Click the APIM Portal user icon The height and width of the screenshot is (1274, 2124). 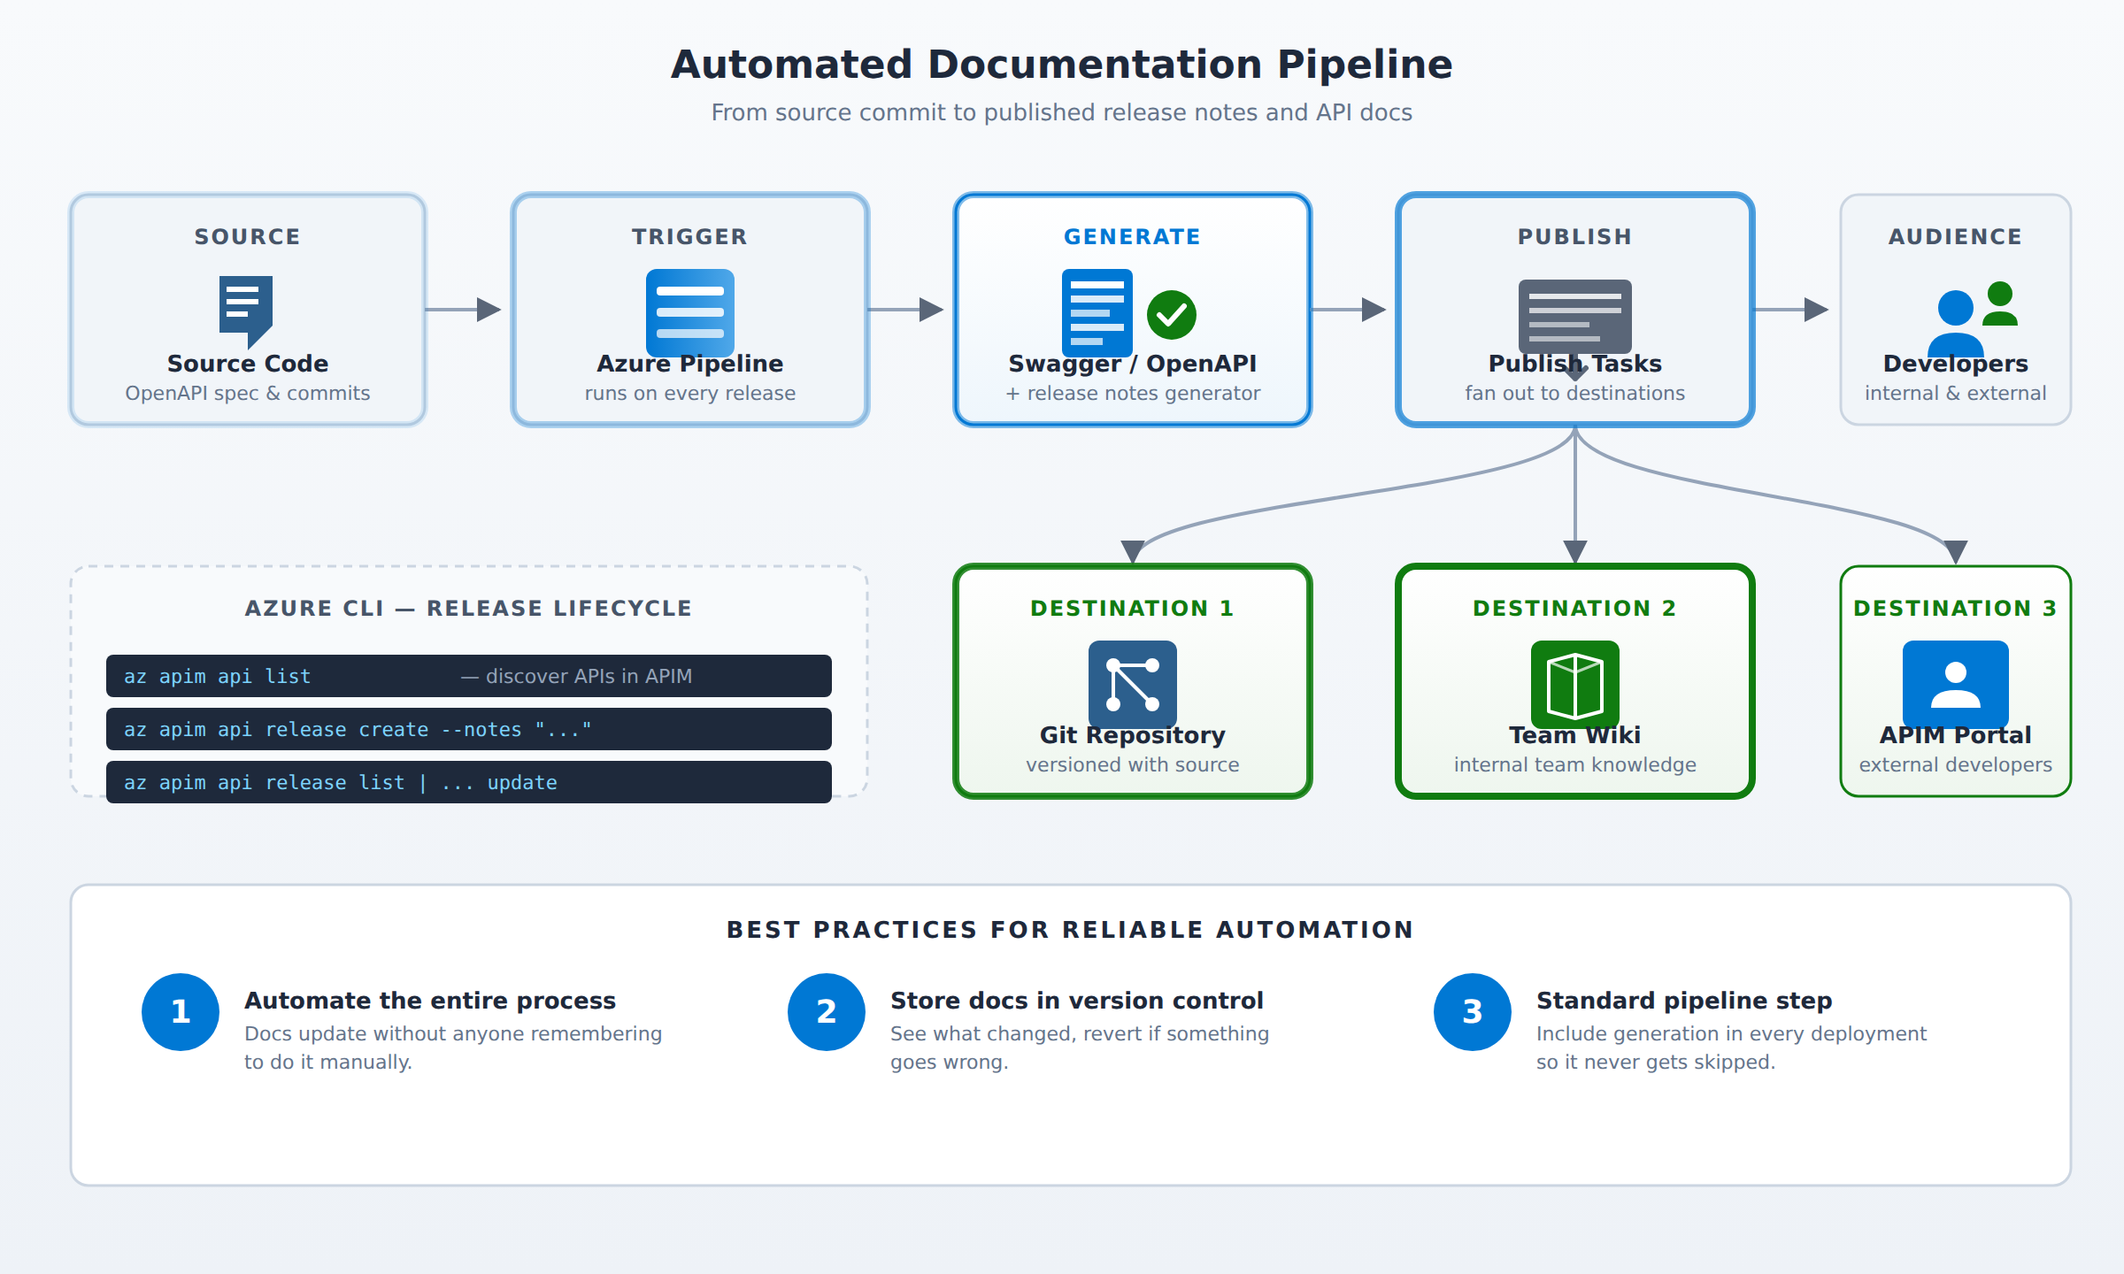(1956, 685)
